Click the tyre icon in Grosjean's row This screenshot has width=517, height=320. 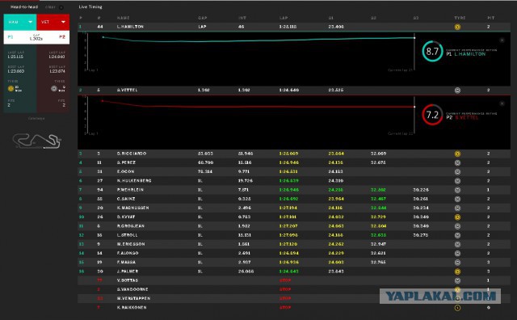(457, 226)
